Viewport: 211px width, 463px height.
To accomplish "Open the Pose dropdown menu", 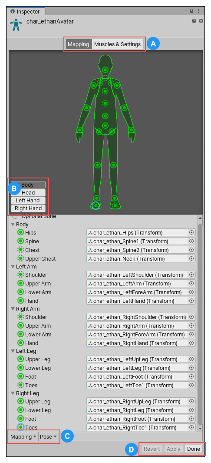I will [x=48, y=436].
